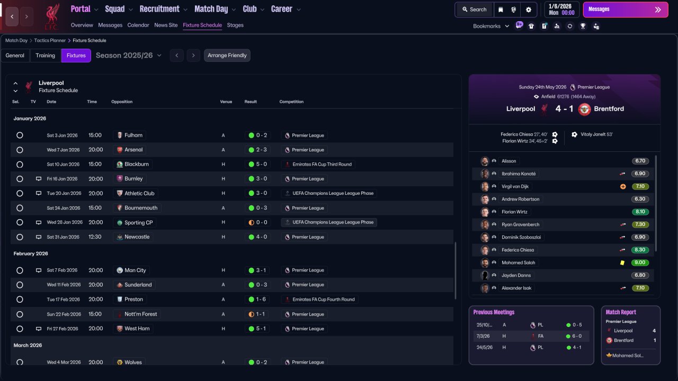678x381 pixels.
Task: Select the Sporting CP fixture radio button
Action: (20, 223)
